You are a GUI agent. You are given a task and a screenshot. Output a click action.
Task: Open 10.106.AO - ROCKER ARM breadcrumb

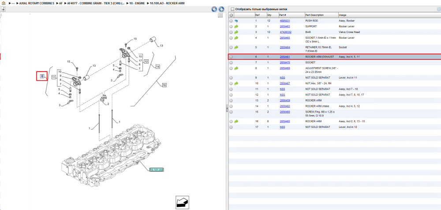167,3
